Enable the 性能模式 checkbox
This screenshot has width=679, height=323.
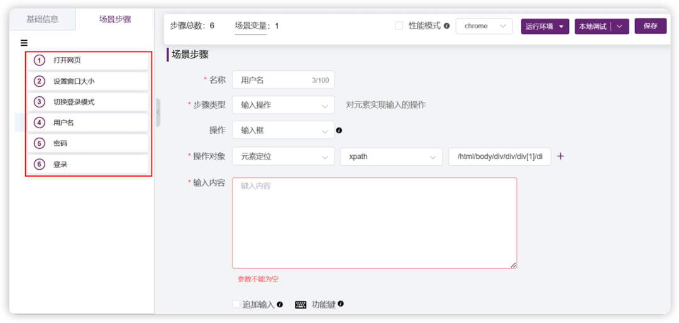point(399,26)
